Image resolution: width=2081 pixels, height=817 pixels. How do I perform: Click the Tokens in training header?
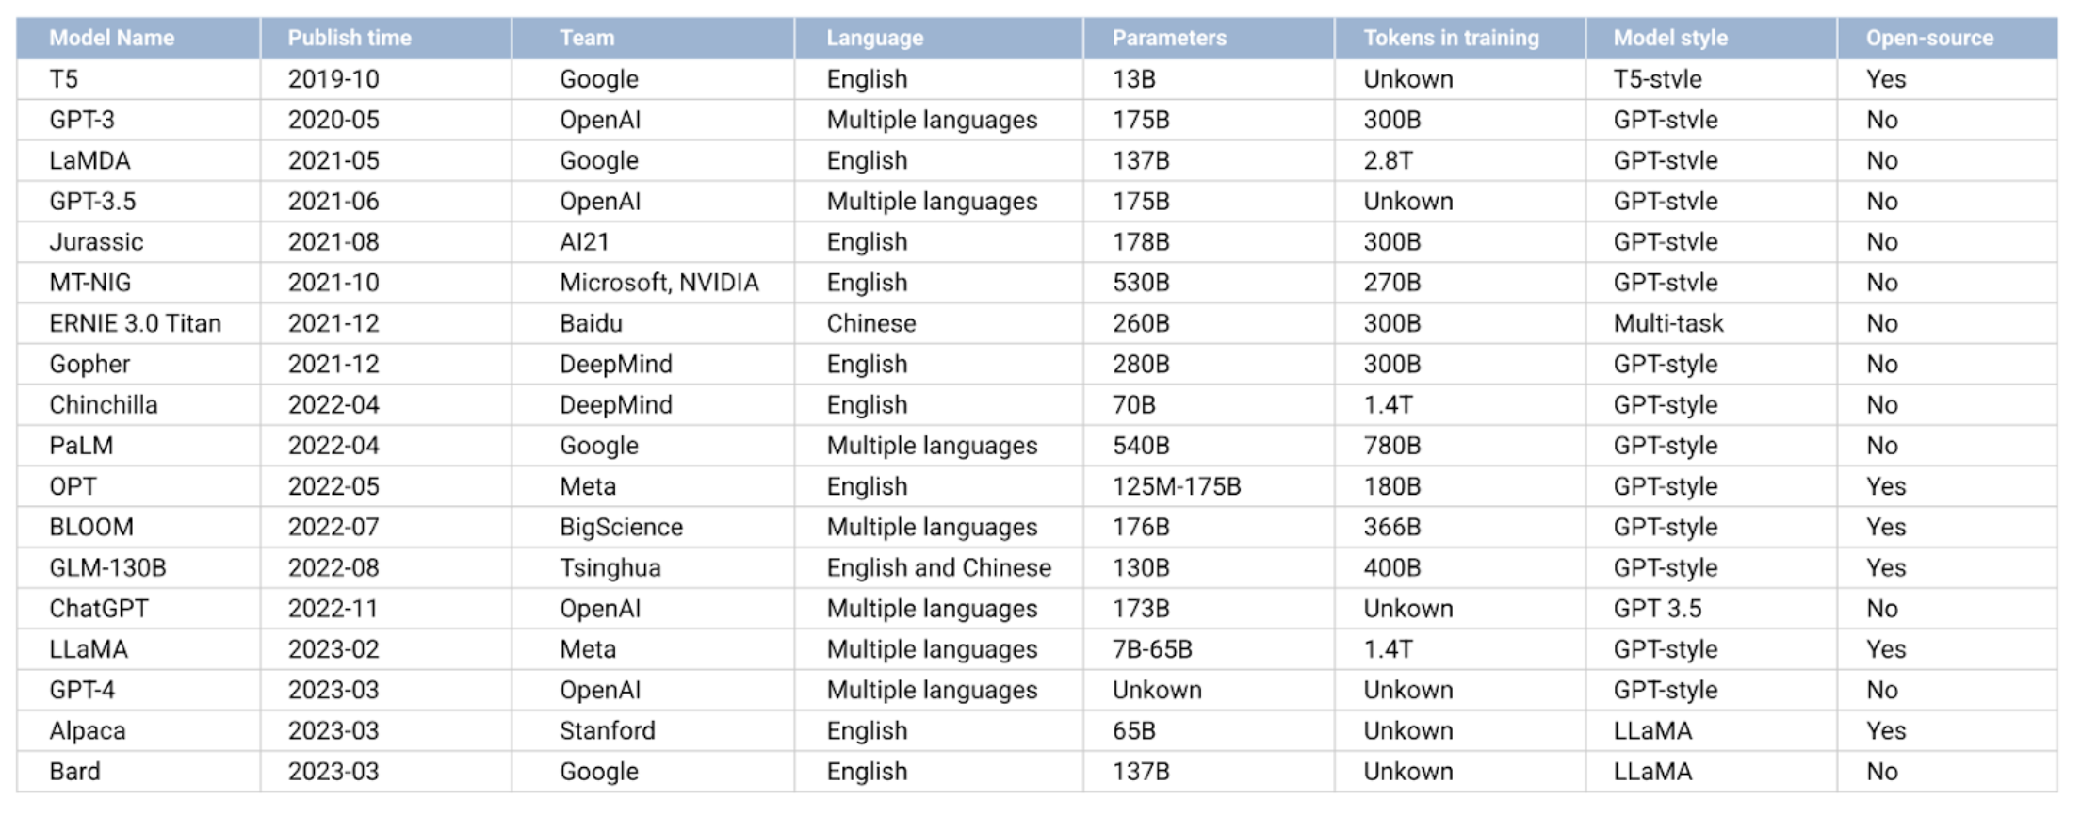point(1460,39)
